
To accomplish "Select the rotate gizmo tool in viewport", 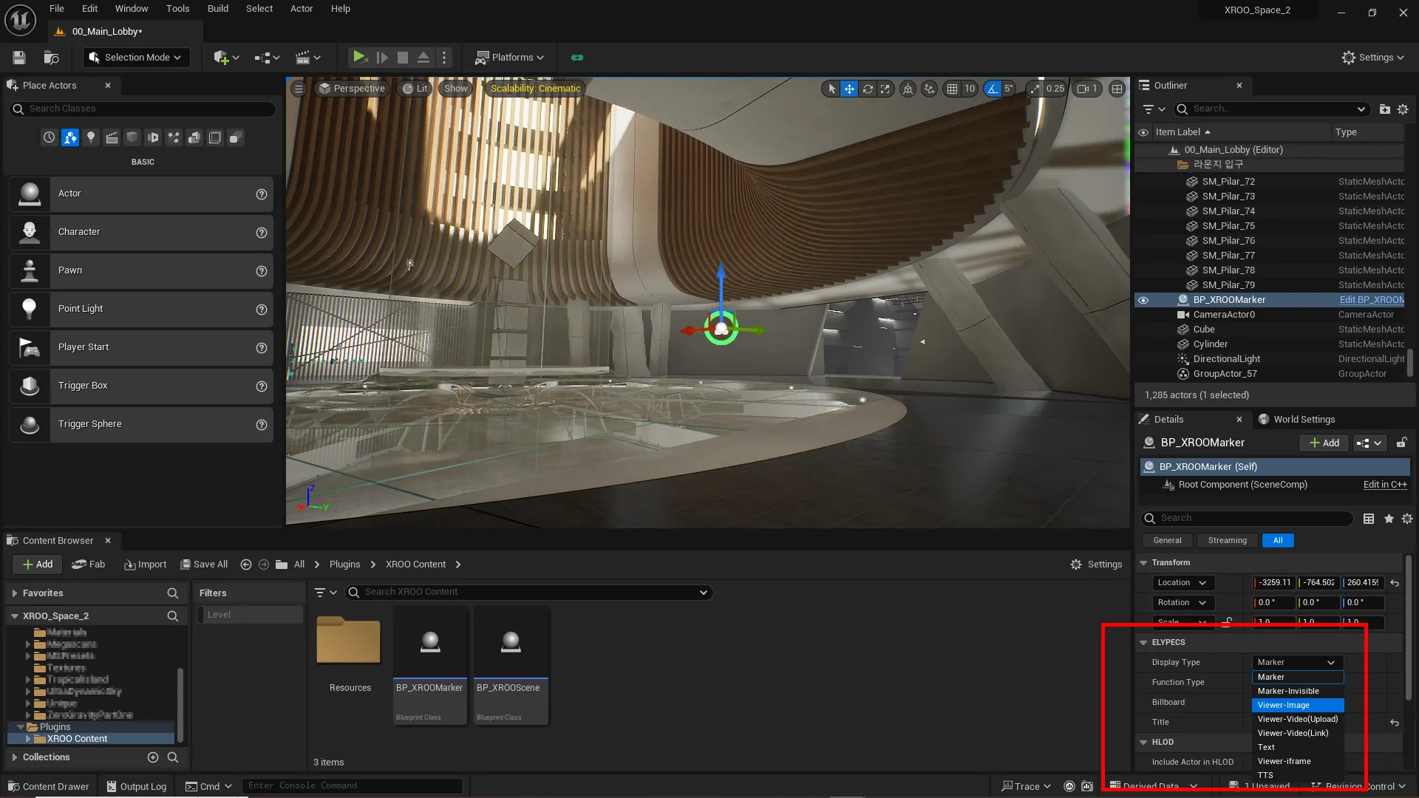I will click(868, 89).
